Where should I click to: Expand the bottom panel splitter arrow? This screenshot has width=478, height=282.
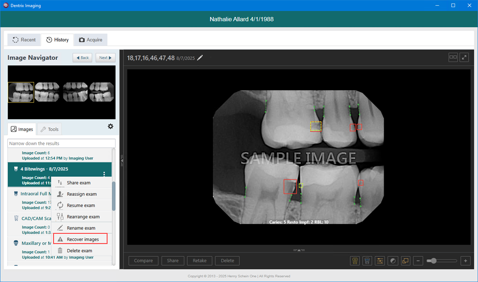click(x=299, y=250)
